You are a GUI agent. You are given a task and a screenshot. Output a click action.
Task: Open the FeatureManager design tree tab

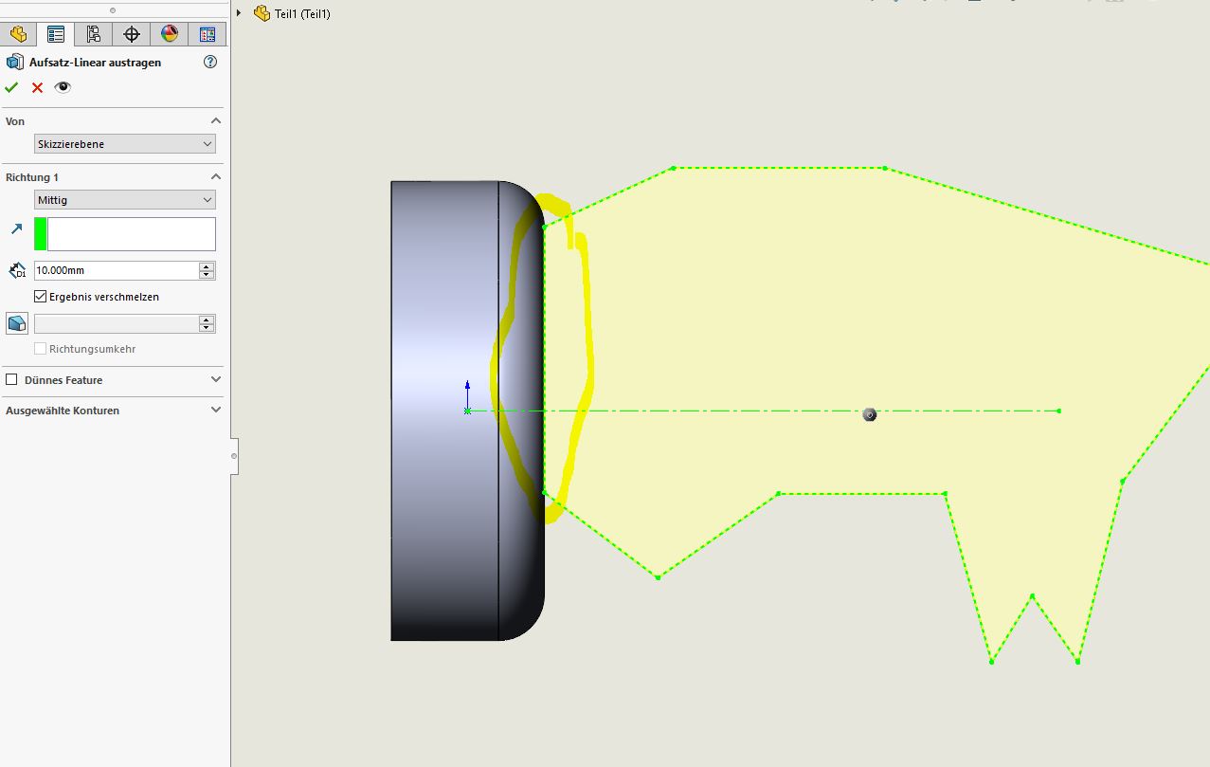click(x=18, y=34)
